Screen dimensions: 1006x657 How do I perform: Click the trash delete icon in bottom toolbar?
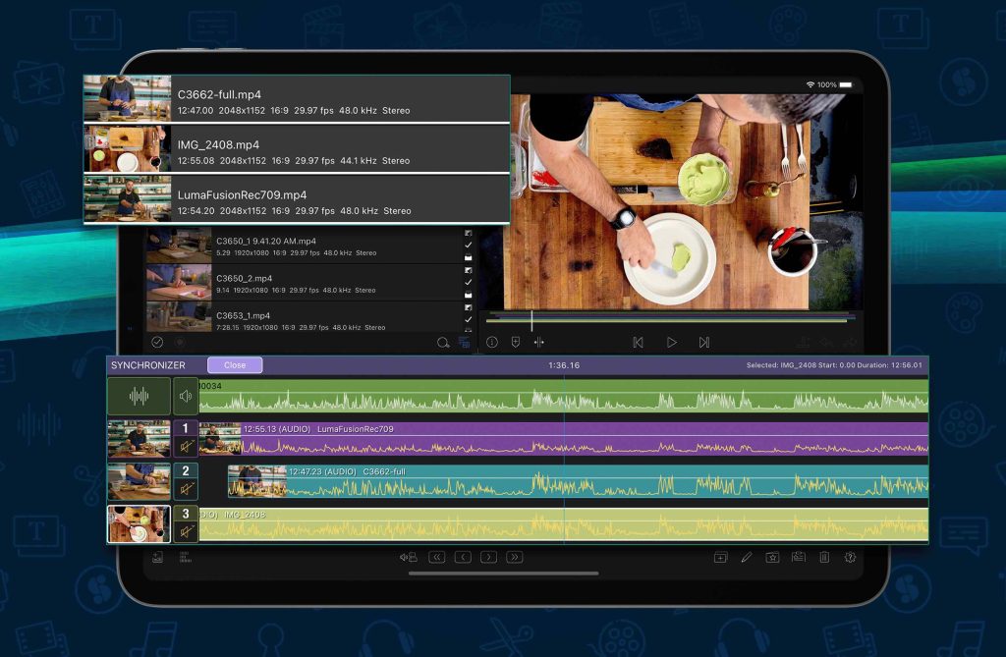click(x=824, y=558)
